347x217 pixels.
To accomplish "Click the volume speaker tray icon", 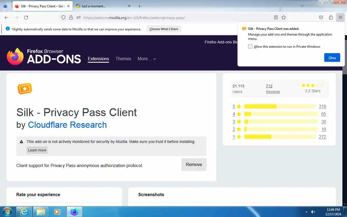I will click(x=313, y=212).
